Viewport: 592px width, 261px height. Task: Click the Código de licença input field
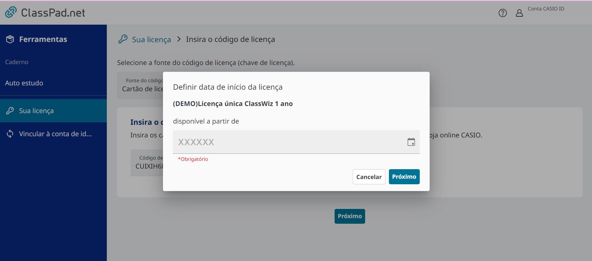coord(147,163)
